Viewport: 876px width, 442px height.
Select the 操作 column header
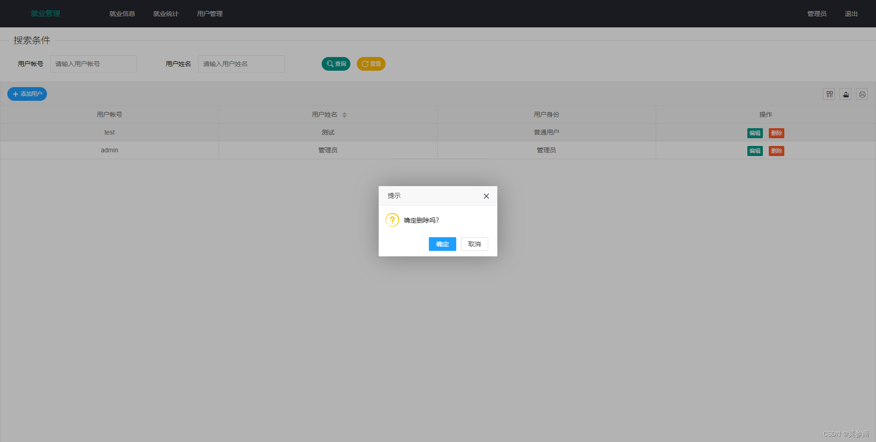coord(766,114)
